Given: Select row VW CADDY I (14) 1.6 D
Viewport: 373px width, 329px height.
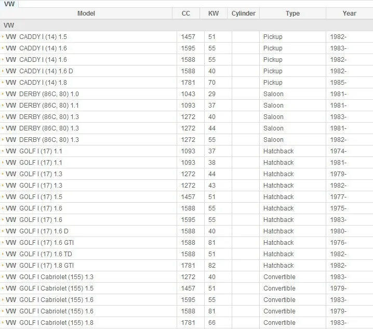Looking at the screenshot, I should (186, 71).
